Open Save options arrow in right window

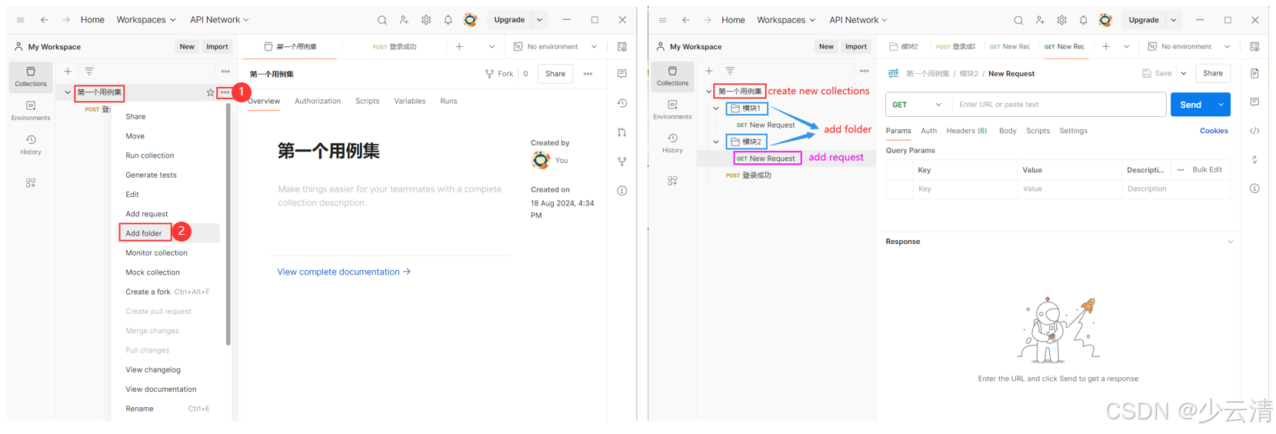point(1184,74)
